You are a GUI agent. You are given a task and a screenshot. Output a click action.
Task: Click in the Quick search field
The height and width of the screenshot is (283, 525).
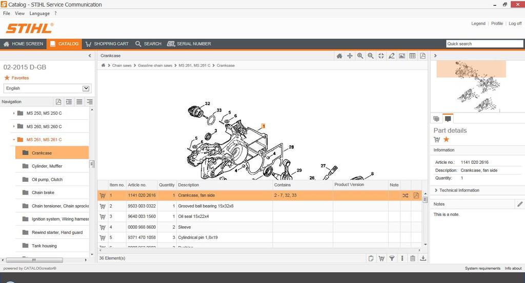coord(484,44)
